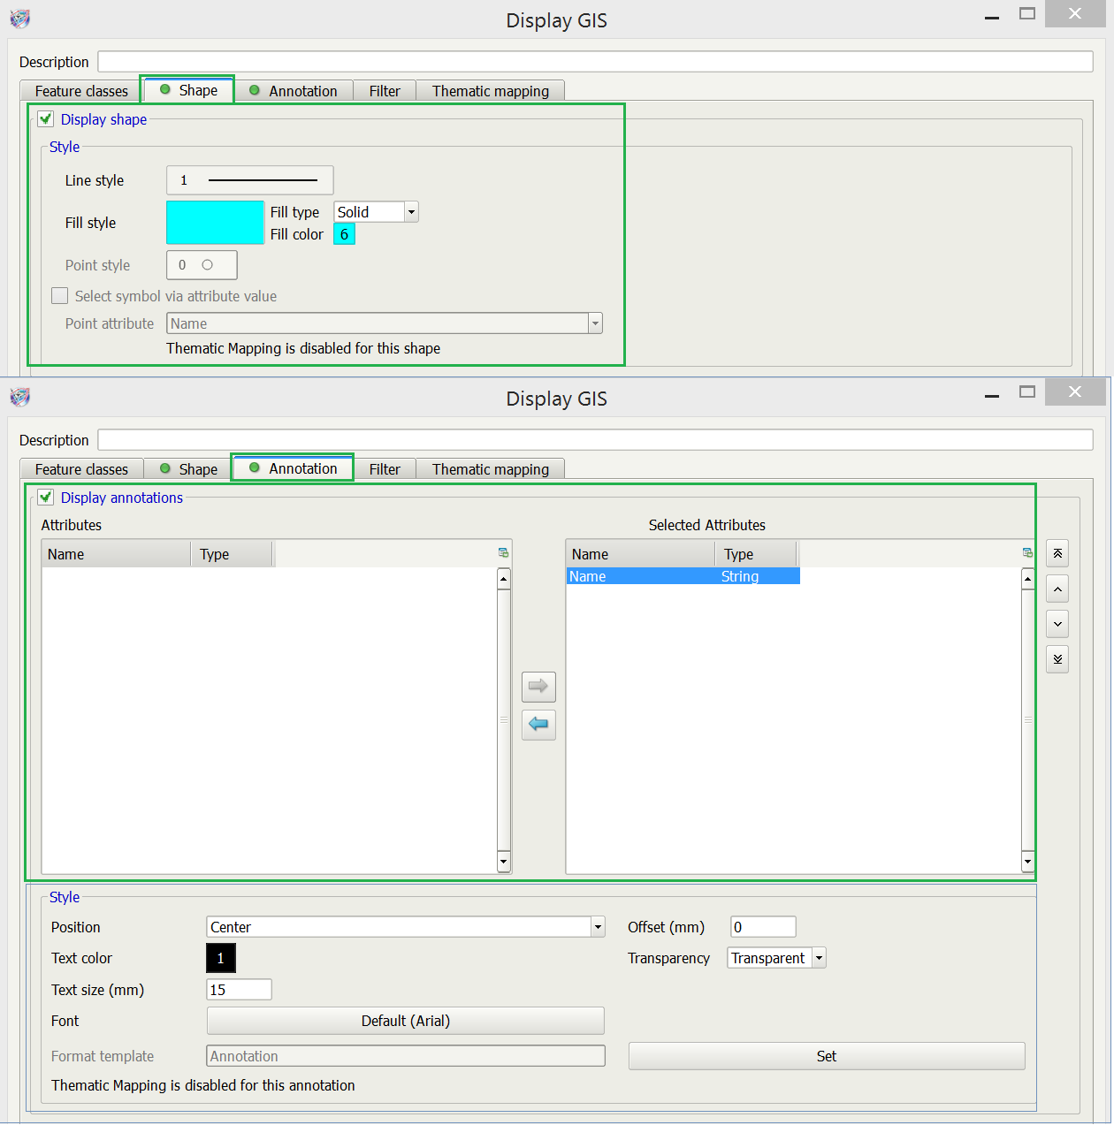Enable Select symbol via attribute value

(60, 296)
